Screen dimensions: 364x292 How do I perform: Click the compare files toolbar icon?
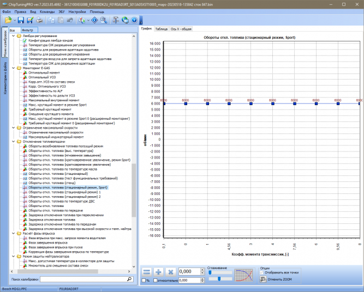click(82, 20)
